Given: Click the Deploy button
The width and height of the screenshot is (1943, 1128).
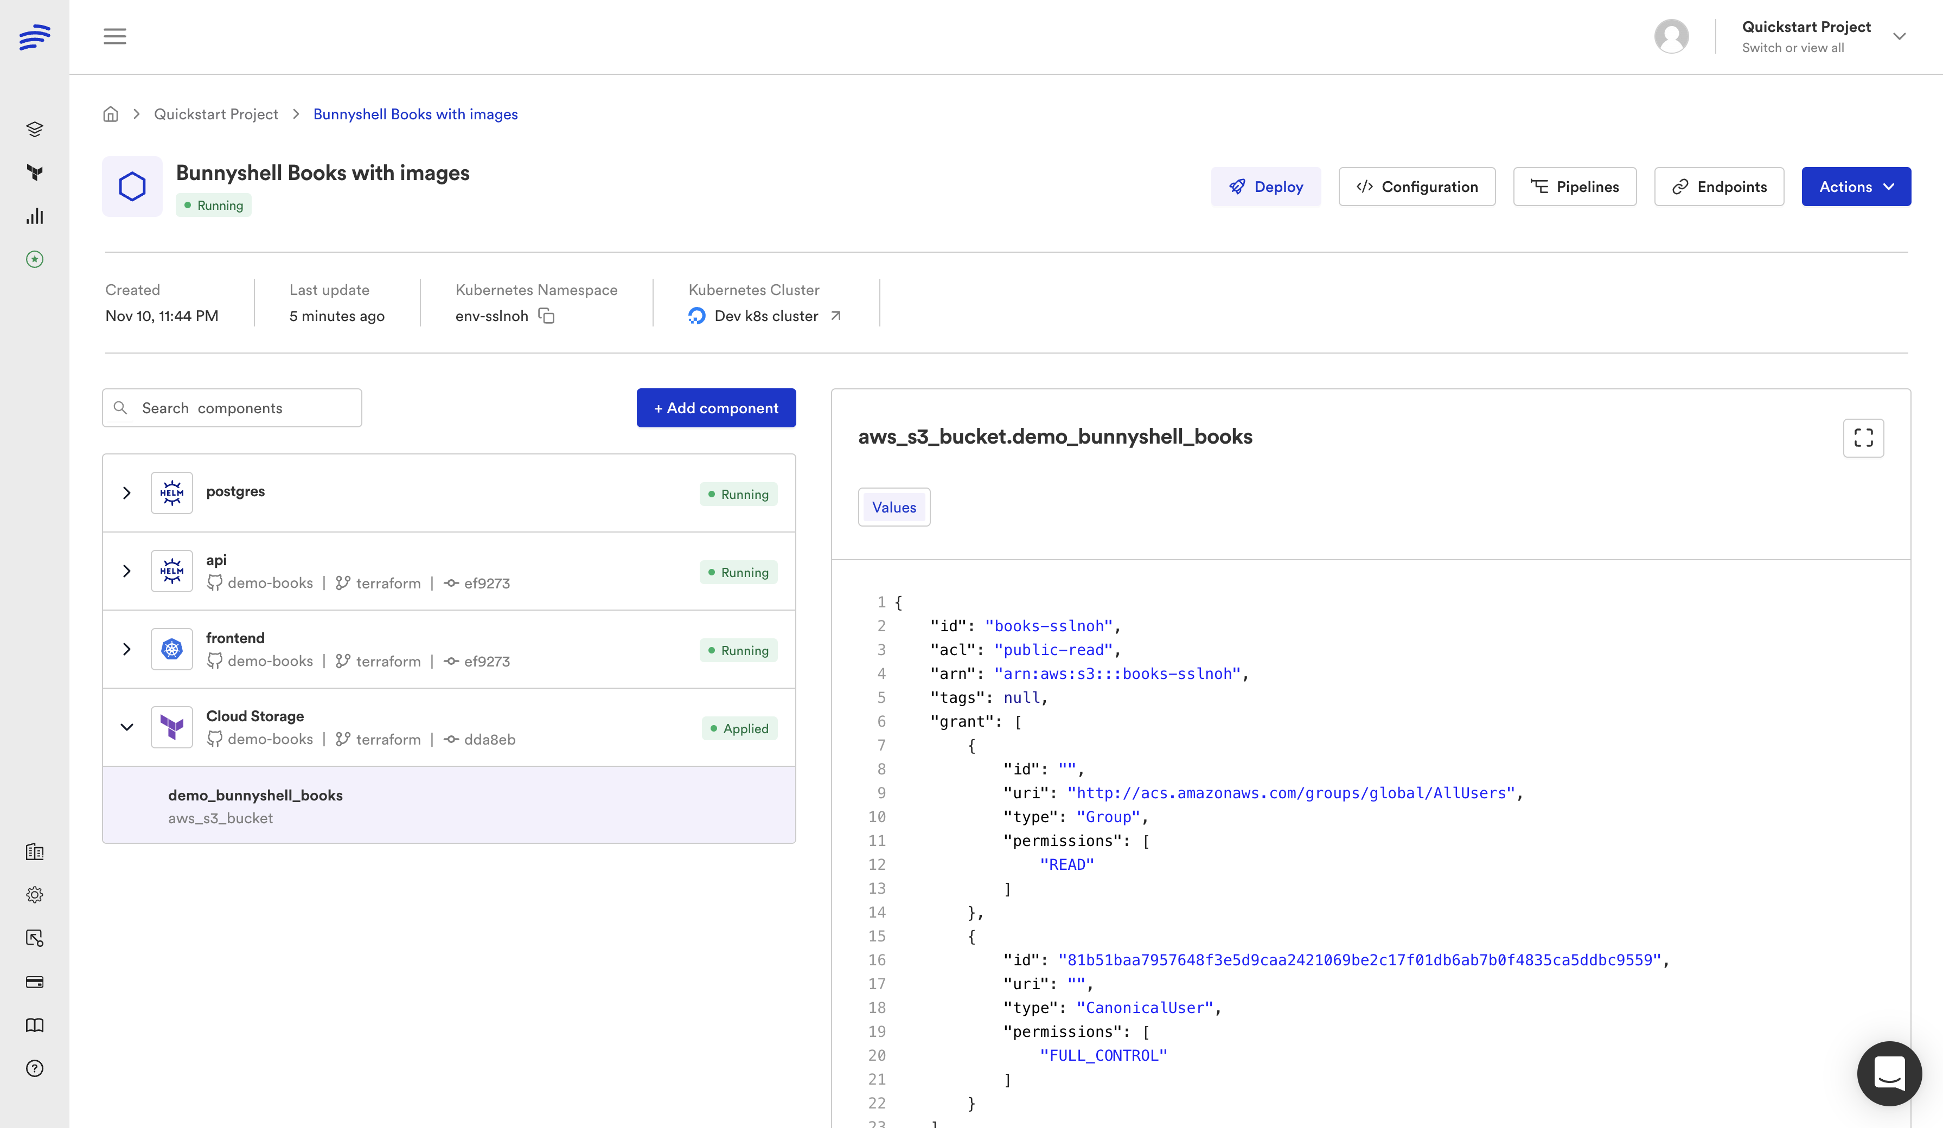Looking at the screenshot, I should [x=1266, y=186].
